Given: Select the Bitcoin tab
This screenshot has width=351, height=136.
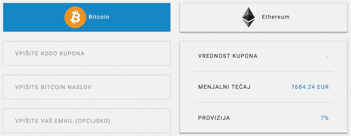Looking at the screenshot, I should click(x=87, y=17).
